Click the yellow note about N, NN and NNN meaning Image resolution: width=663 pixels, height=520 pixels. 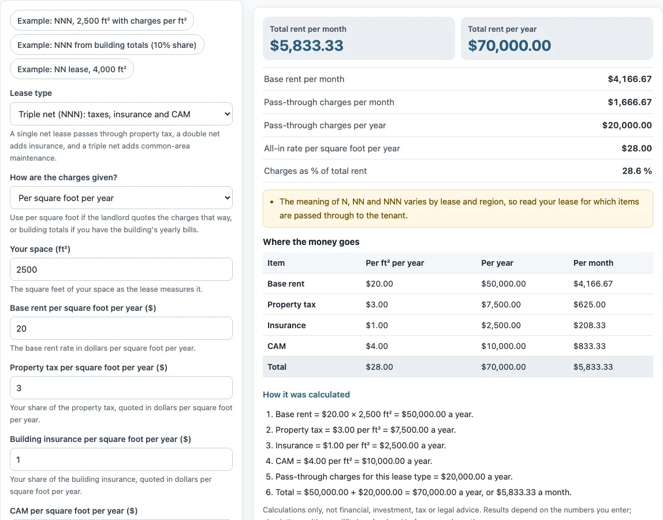[x=458, y=209]
